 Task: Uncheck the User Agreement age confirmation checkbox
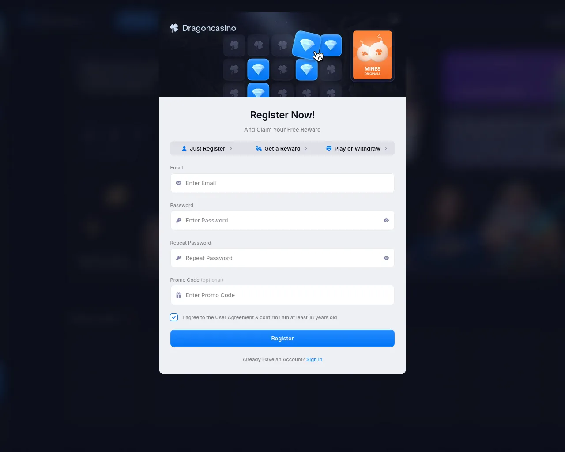pos(174,317)
